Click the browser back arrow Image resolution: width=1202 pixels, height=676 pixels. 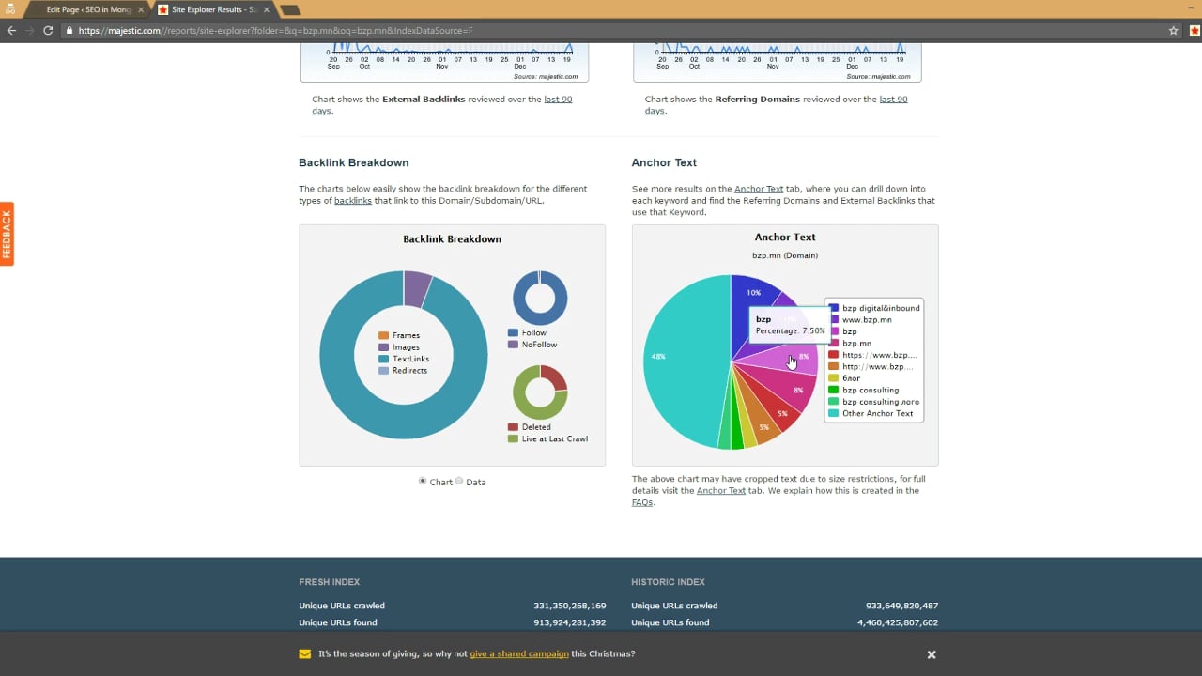click(11, 30)
